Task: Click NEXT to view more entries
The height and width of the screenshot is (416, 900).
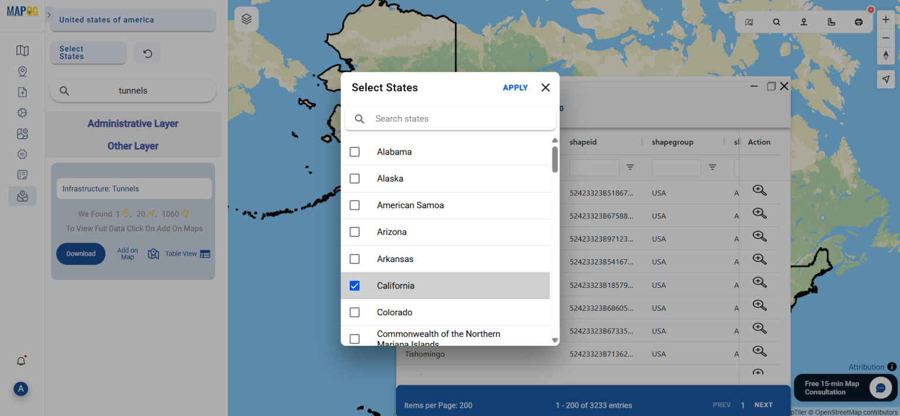Action: [763, 404]
